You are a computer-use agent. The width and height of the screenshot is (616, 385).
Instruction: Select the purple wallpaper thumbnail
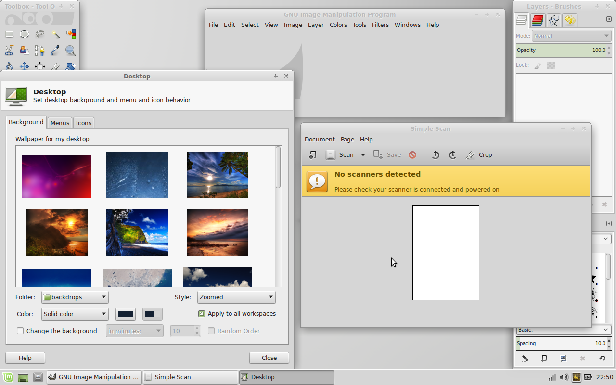tap(56, 176)
